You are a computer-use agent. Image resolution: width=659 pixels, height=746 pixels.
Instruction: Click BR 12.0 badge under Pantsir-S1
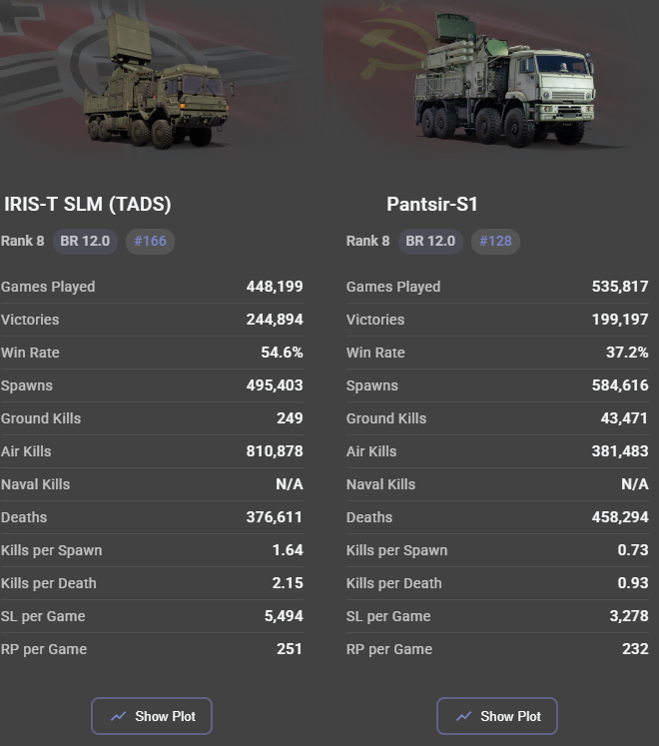[x=430, y=241]
